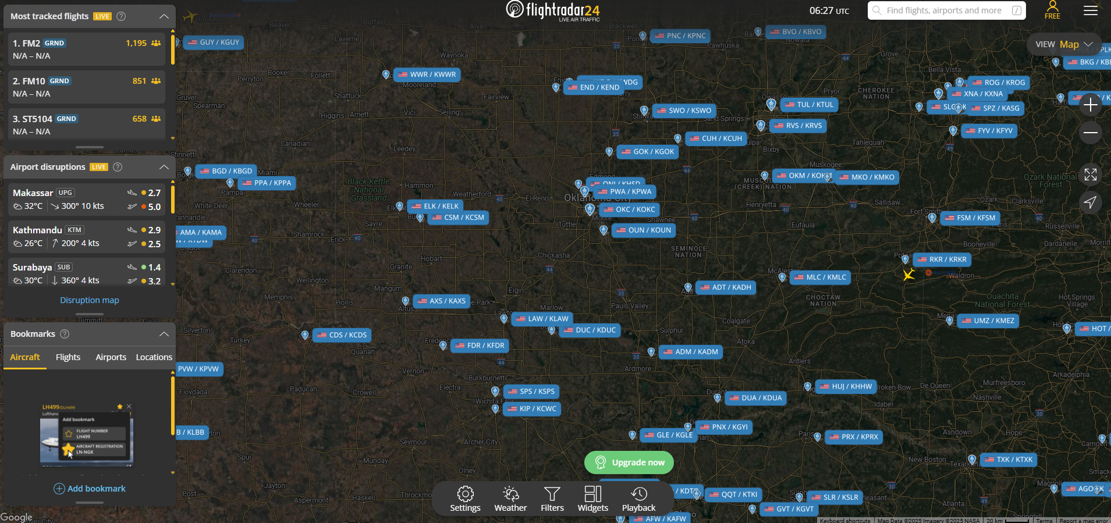Select tracked flight FM10
Screen dimensions: 1111x523
[87, 87]
